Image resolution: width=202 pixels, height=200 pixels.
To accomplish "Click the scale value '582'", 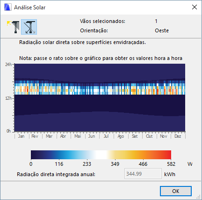I will coord(171,164).
